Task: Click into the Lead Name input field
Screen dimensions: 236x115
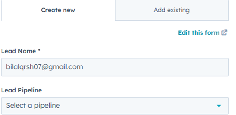Action: point(115,67)
